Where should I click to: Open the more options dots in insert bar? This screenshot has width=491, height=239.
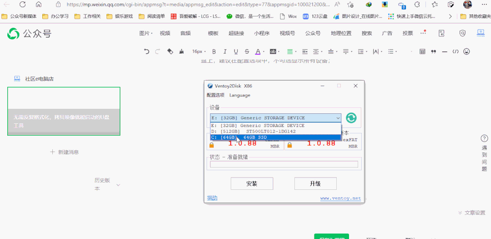pos(423,33)
